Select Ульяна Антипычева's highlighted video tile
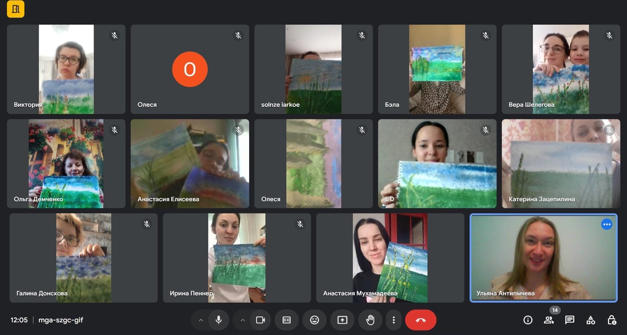This screenshot has width=627, height=335. [543, 257]
